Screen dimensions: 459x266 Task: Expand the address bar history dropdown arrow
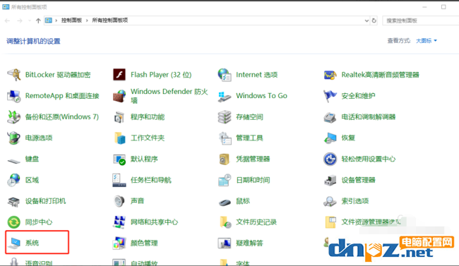click(x=366, y=20)
